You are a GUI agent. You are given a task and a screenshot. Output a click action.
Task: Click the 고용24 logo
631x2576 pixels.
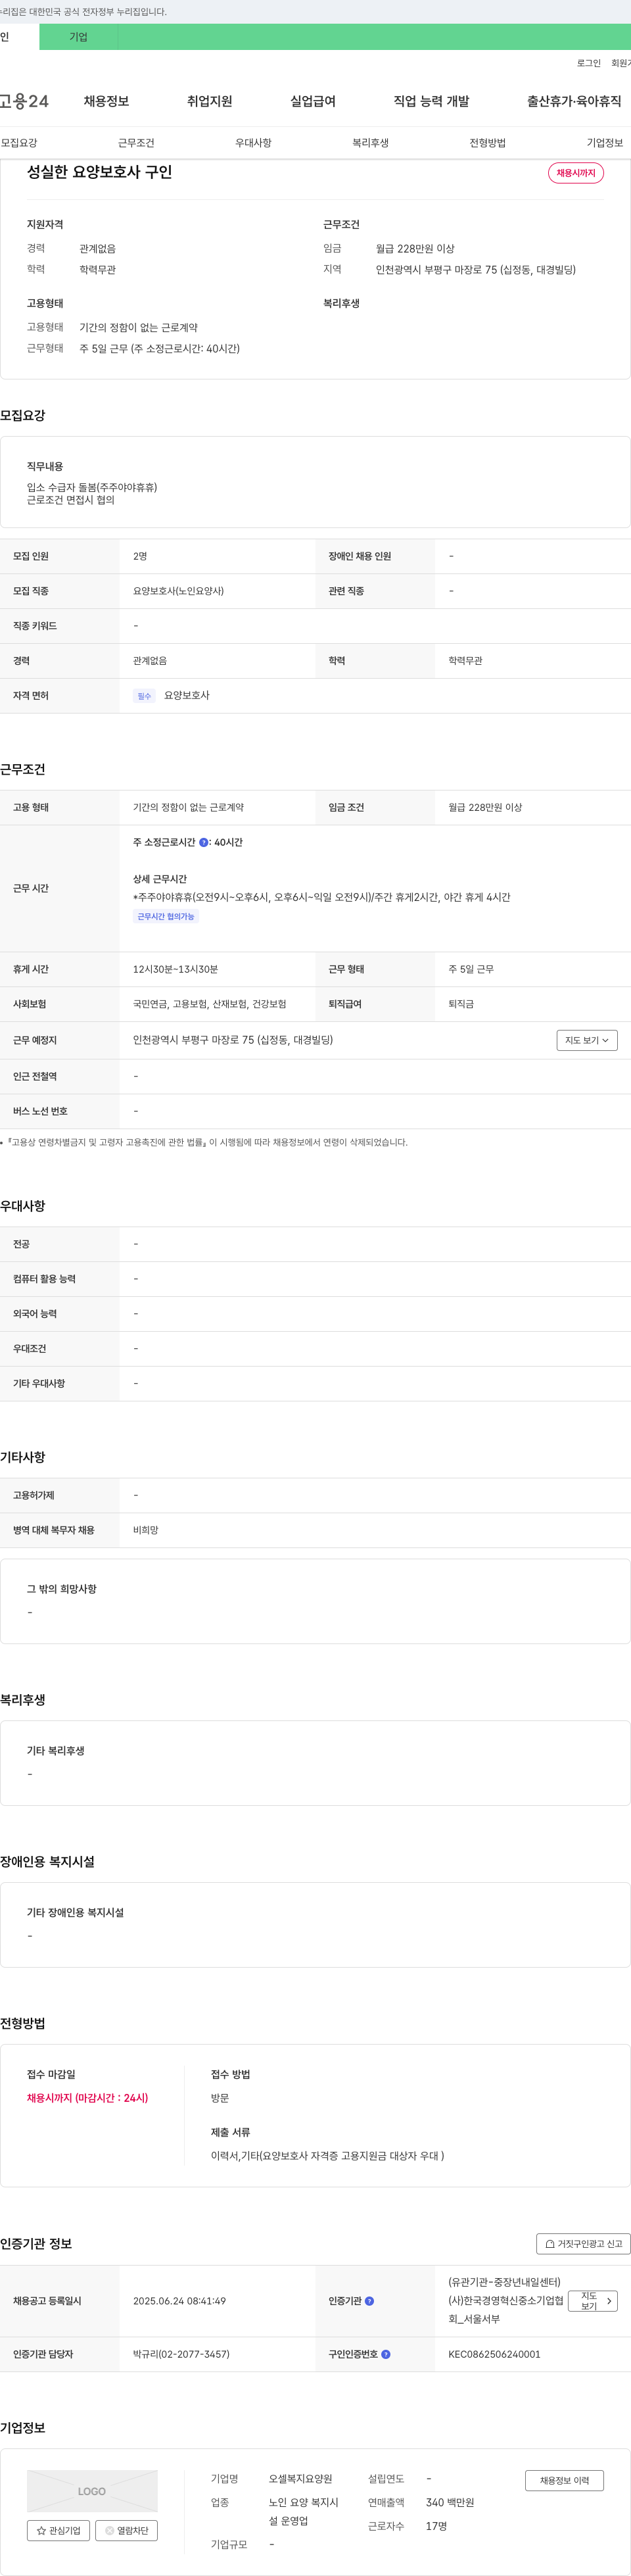(24, 101)
